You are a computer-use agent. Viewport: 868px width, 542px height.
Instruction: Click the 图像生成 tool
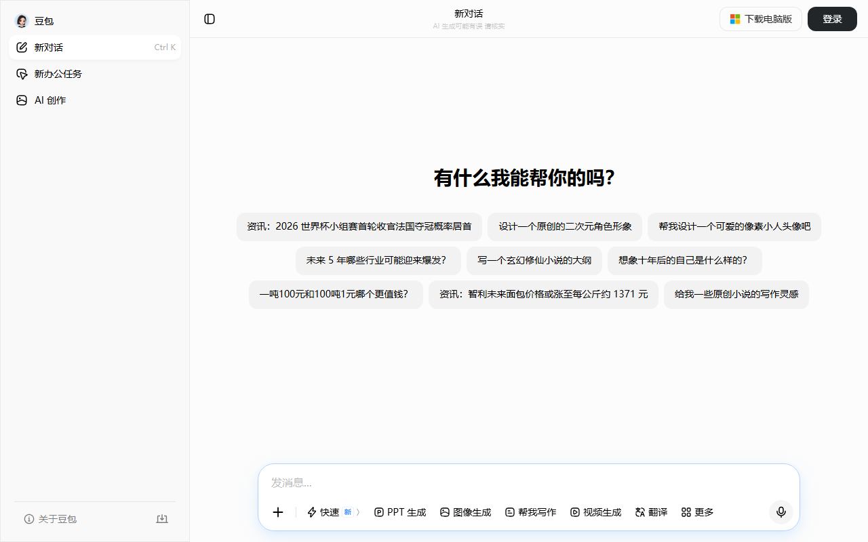click(x=465, y=512)
